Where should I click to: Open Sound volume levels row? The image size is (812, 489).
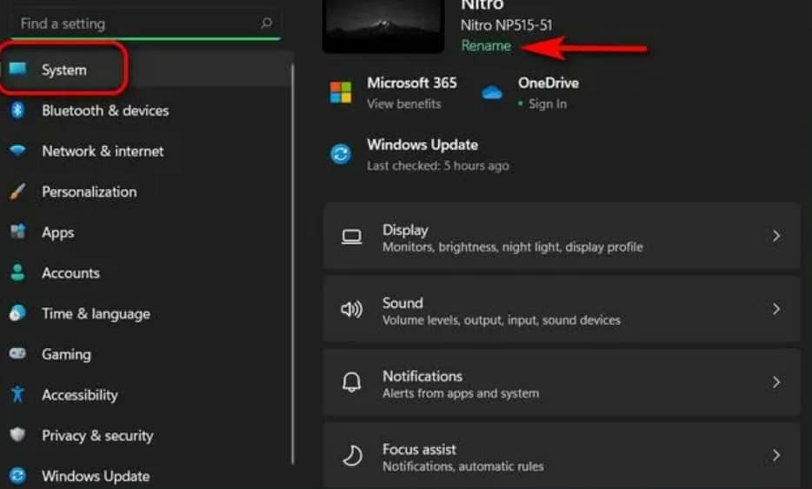562,309
